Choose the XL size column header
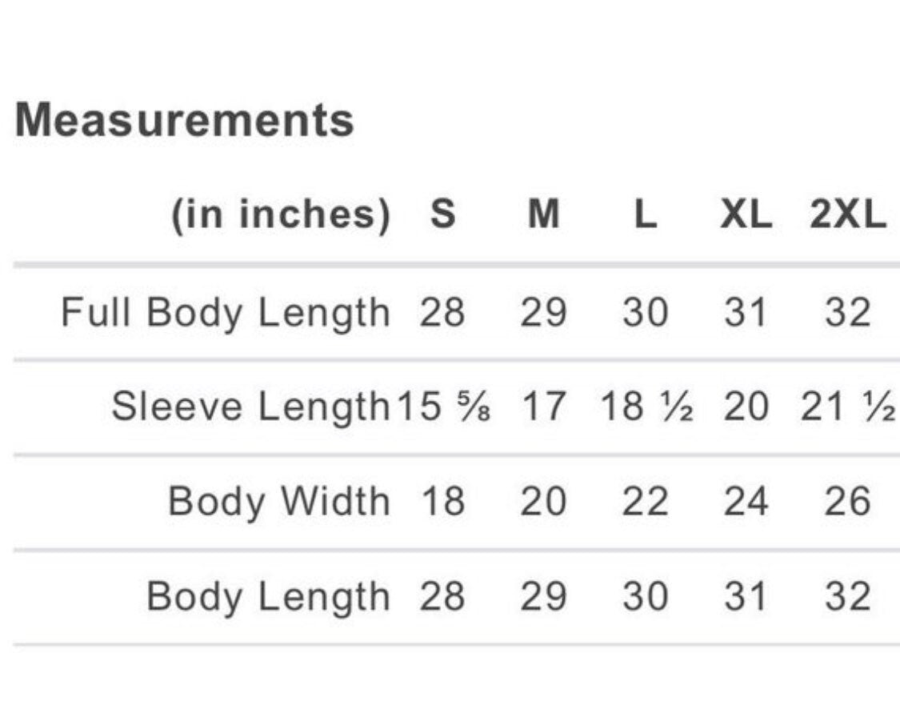This screenshot has width=900, height=709. (x=746, y=214)
